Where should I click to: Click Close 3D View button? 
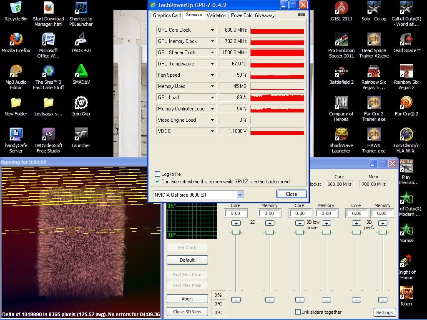coord(187,312)
